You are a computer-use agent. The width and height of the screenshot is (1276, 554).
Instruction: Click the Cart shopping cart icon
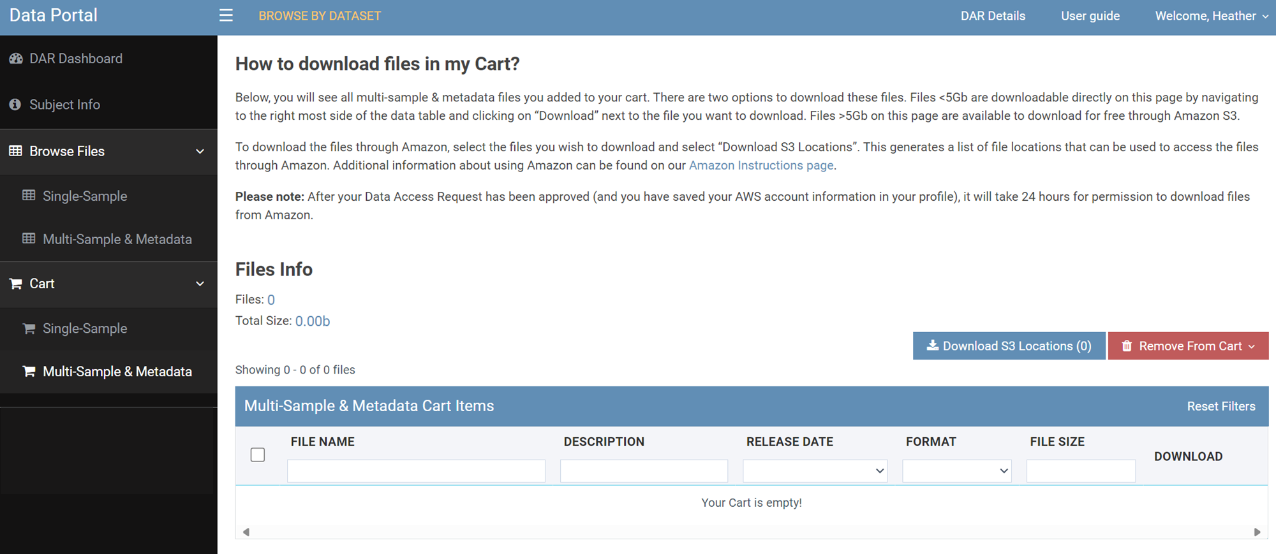click(16, 284)
